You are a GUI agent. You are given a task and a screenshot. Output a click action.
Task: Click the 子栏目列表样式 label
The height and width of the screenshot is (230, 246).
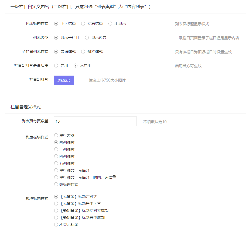pyautogui.click(x=35, y=51)
